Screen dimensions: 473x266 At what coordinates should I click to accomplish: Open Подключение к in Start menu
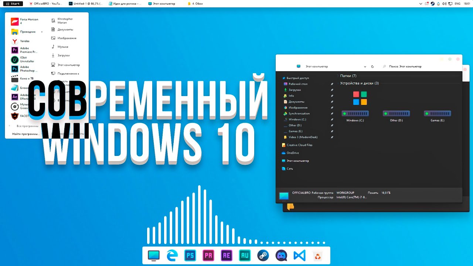[x=65, y=74]
